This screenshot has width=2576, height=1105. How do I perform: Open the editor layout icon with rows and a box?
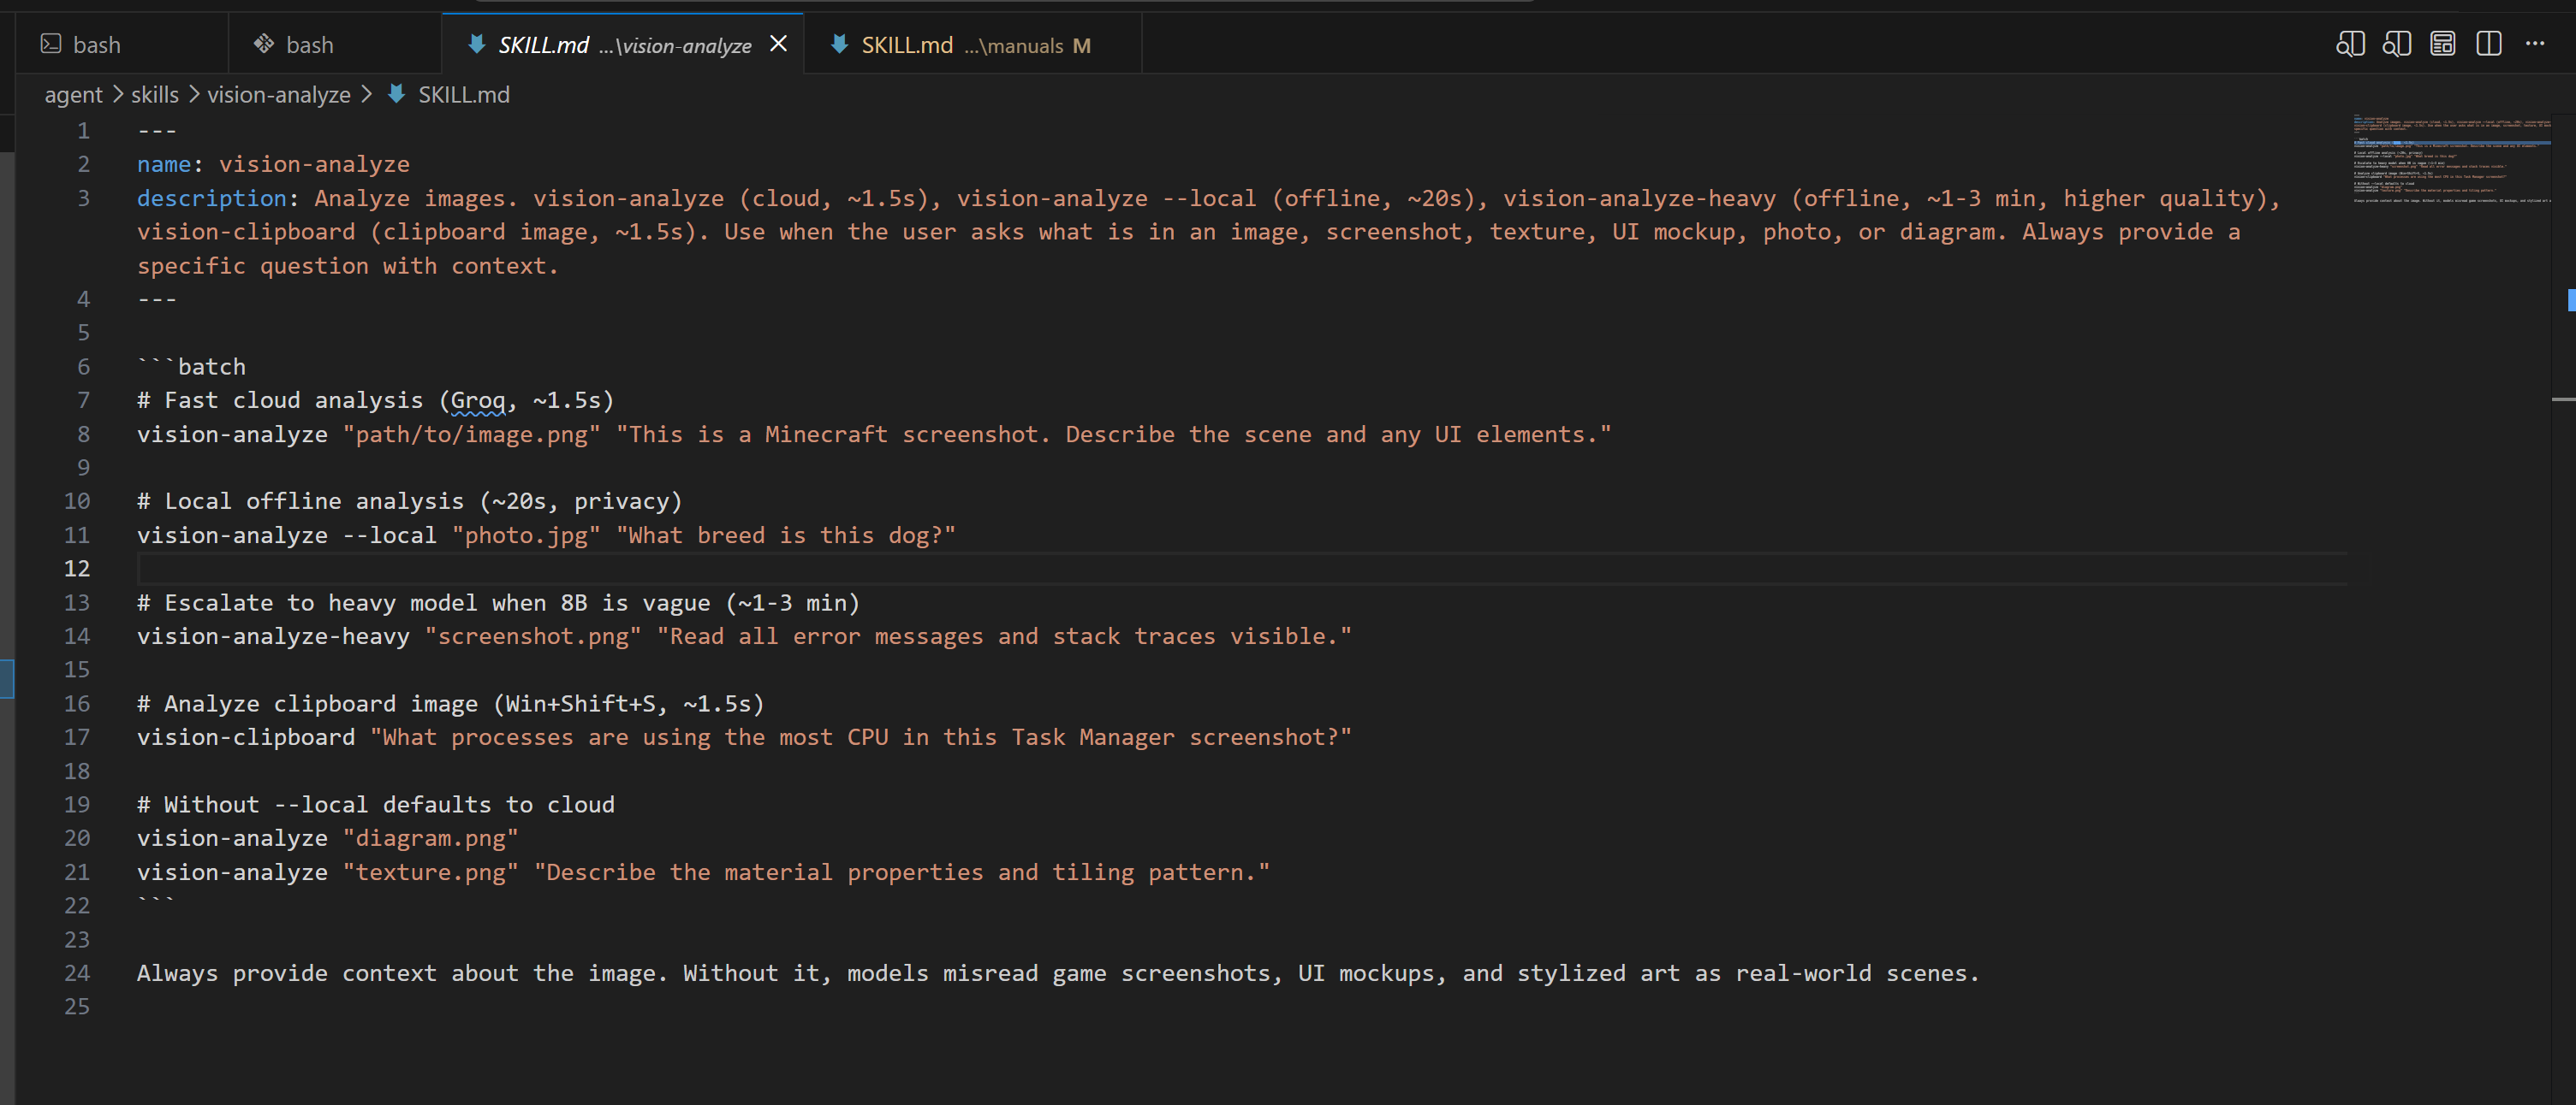tap(2442, 44)
